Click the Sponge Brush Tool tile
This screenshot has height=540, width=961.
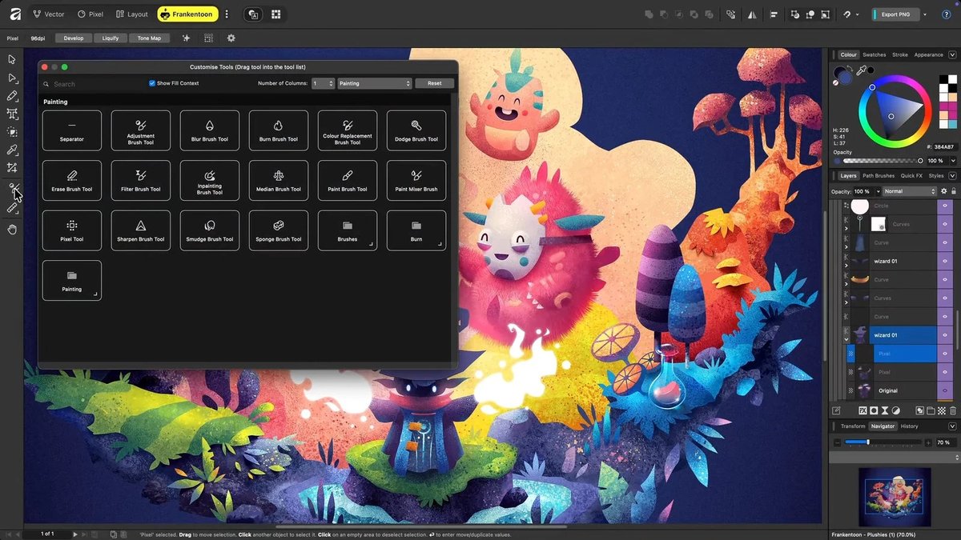(x=279, y=230)
